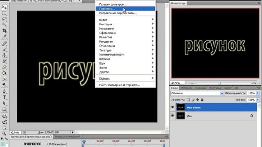Open the Оформление submenu
The width and height of the screenshot is (262, 147).
pos(125,33)
